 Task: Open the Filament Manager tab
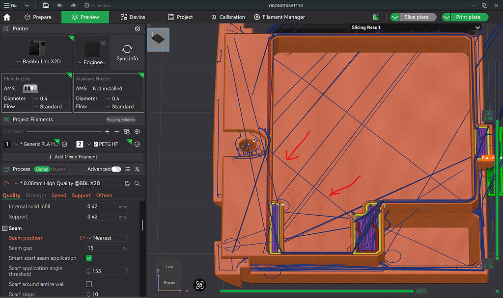tap(279, 17)
